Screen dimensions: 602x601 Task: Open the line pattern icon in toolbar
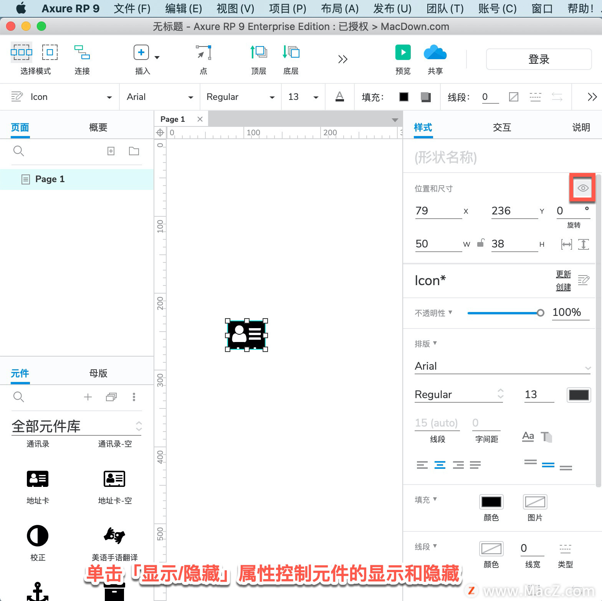click(535, 97)
